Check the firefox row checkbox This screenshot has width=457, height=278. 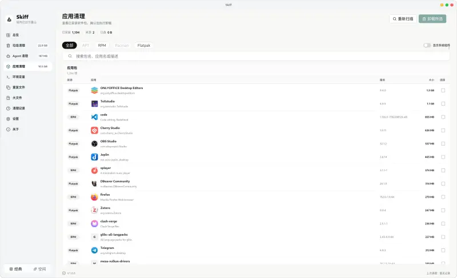click(x=443, y=197)
